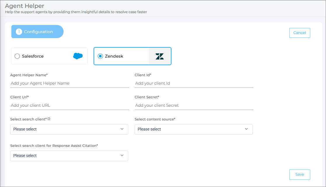Viewport: 326px width, 187px height.
Task: Click the Zendesk logo icon
Action: pyautogui.click(x=160, y=56)
